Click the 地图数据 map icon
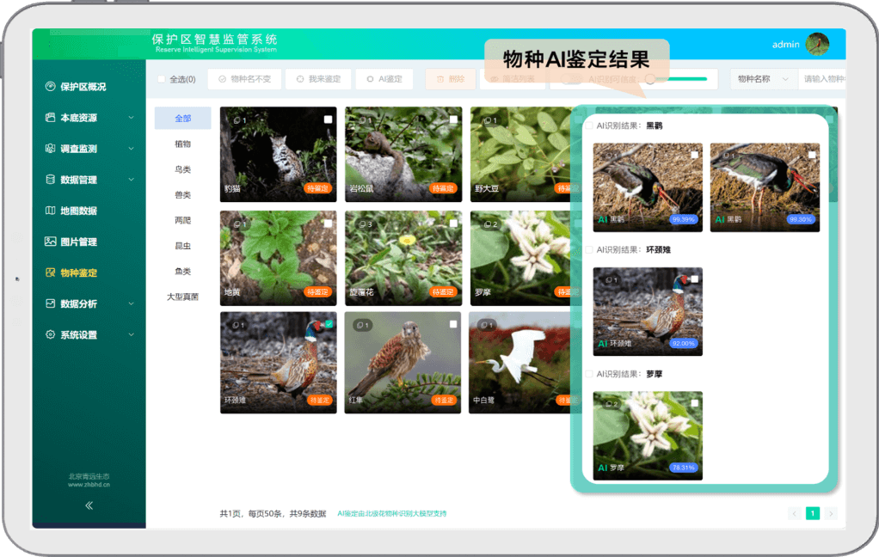The image size is (879, 557). click(51, 211)
